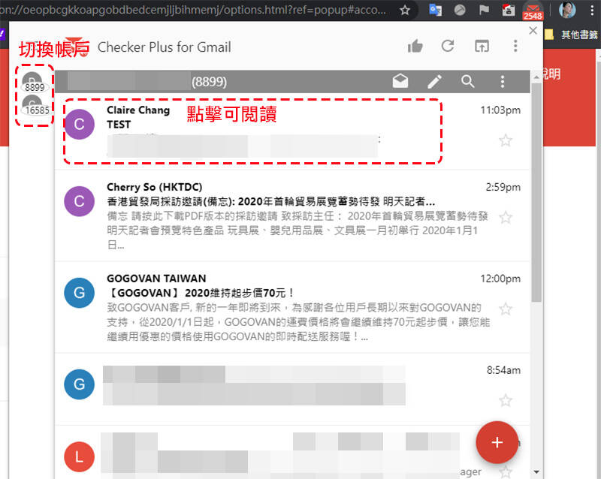This screenshot has width=601, height=479.
Task: Switch to the account with 16585 unread
Action: pyautogui.click(x=35, y=106)
